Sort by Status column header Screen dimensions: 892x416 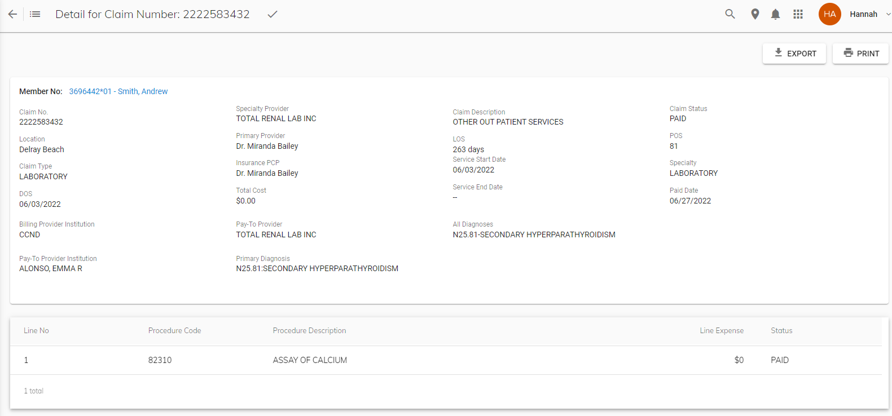781,331
